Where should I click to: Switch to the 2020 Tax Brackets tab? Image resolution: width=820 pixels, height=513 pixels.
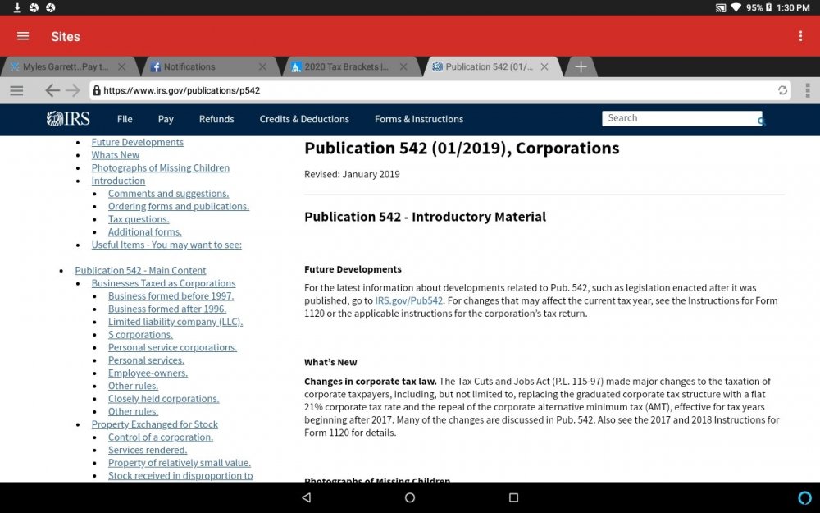(346, 67)
